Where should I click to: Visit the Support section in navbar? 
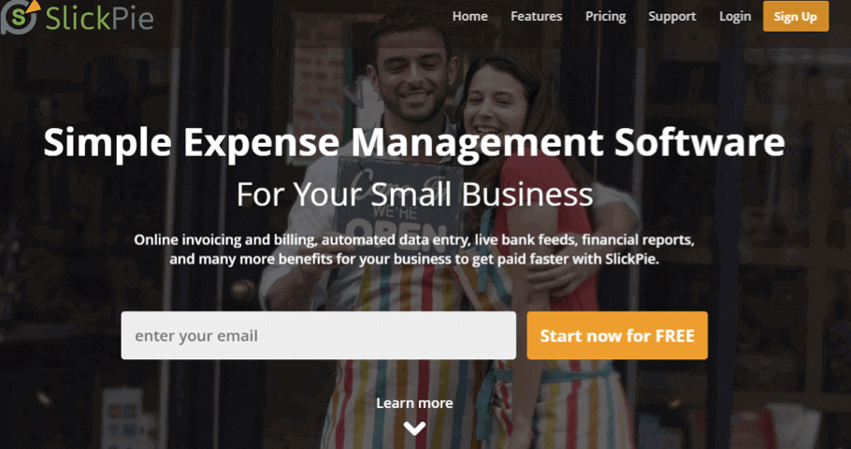(671, 17)
